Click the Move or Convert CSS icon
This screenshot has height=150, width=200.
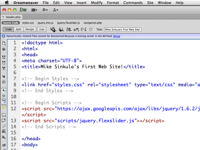pyautogui.click(x=4, y=137)
